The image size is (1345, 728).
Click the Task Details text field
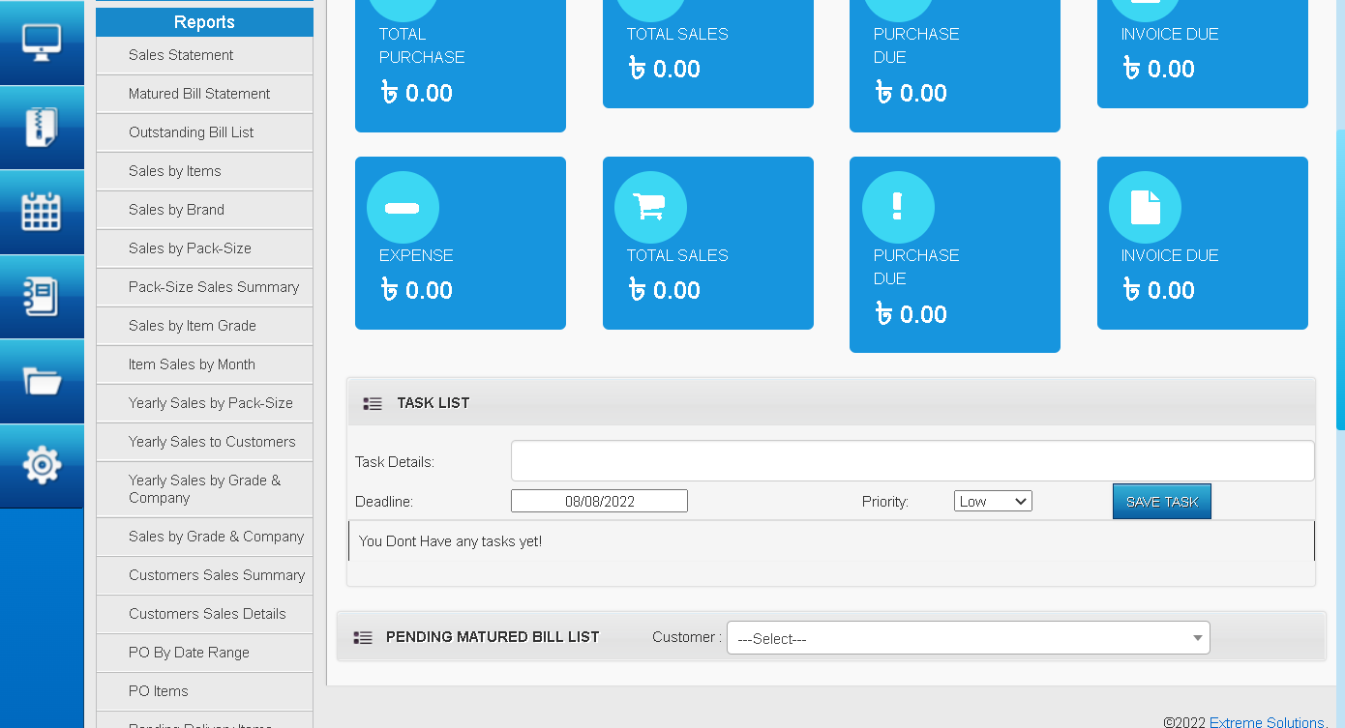[x=912, y=461]
